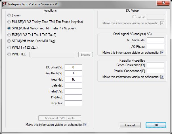This screenshot has height=134, width=172.
Task: Click the Ncycles input field
Action: coord(73,103)
